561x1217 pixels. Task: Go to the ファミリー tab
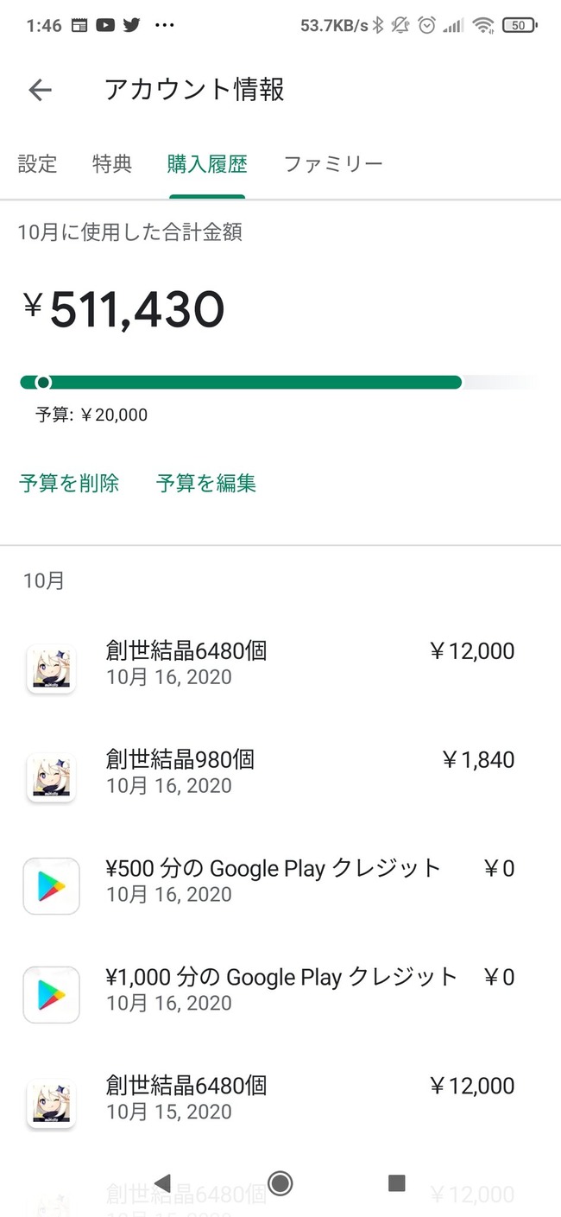coord(333,163)
